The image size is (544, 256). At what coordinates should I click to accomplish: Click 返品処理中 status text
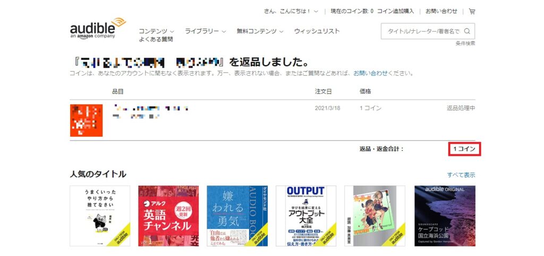[461, 108]
